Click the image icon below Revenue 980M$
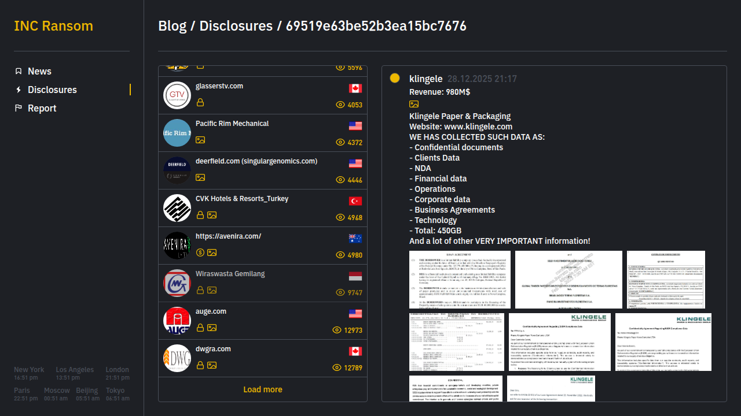Image resolution: width=741 pixels, height=416 pixels. [414, 104]
